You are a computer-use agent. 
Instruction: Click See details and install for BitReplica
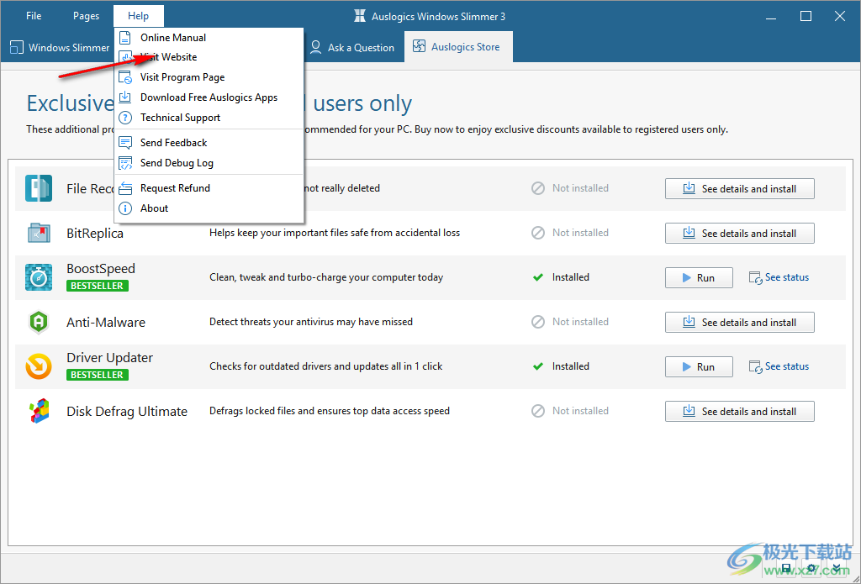[739, 234]
